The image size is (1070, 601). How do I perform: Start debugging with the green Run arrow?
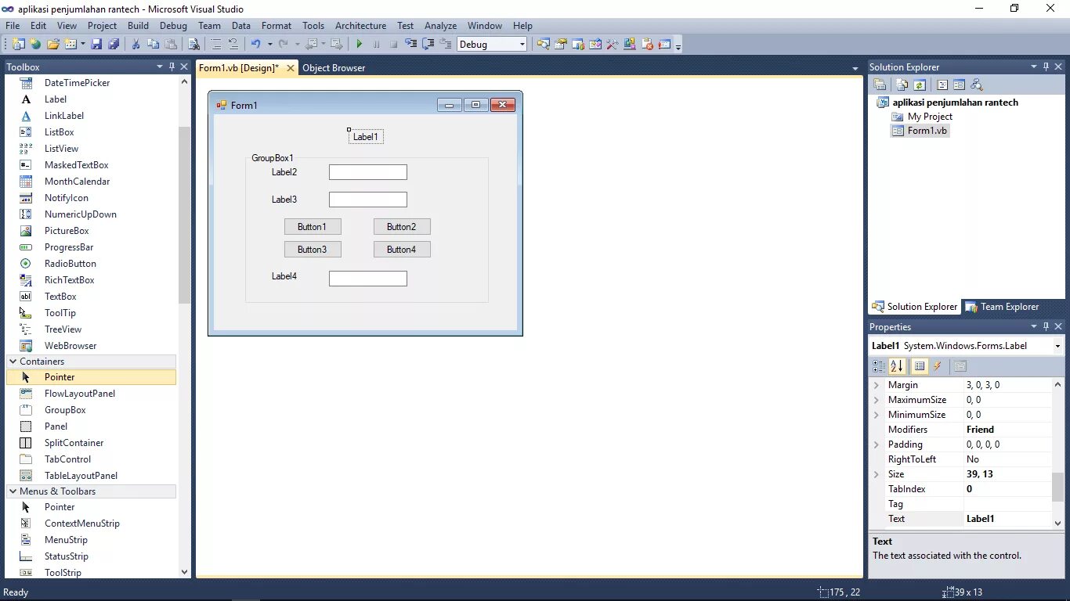(x=360, y=44)
